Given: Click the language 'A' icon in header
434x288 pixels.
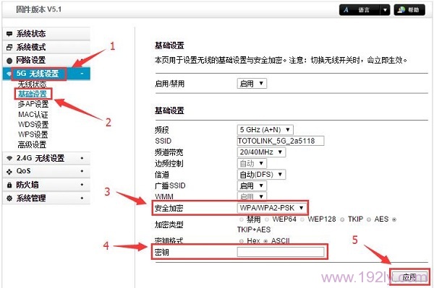Looking at the screenshot, I should coord(346,10).
